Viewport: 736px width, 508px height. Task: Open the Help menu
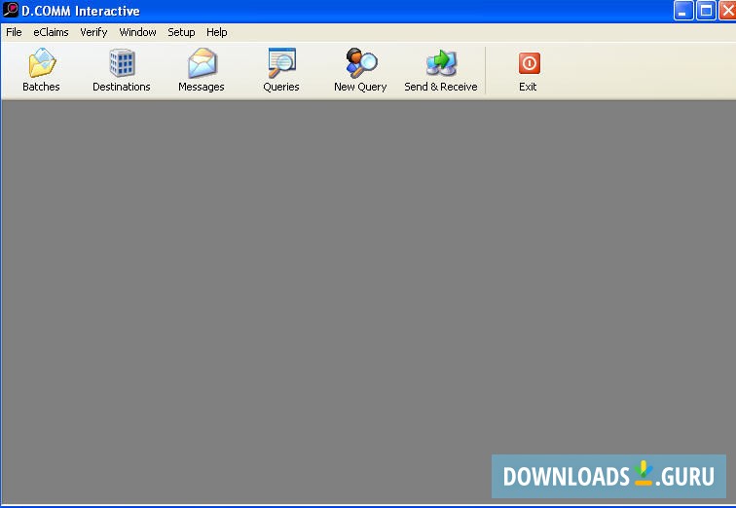click(x=217, y=32)
